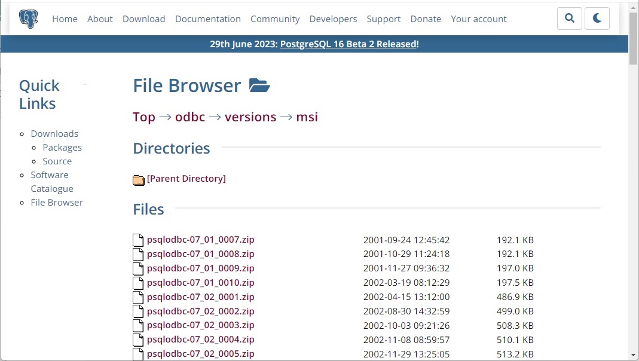Open Source in Quick Links
This screenshot has width=639, height=361.
click(x=57, y=161)
